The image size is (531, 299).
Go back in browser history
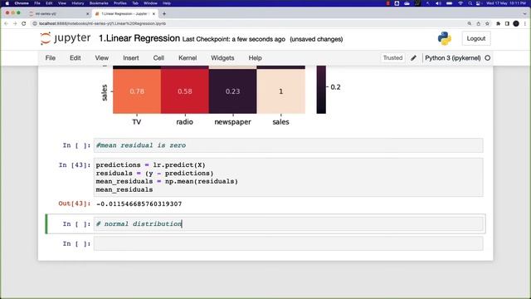[6, 23]
